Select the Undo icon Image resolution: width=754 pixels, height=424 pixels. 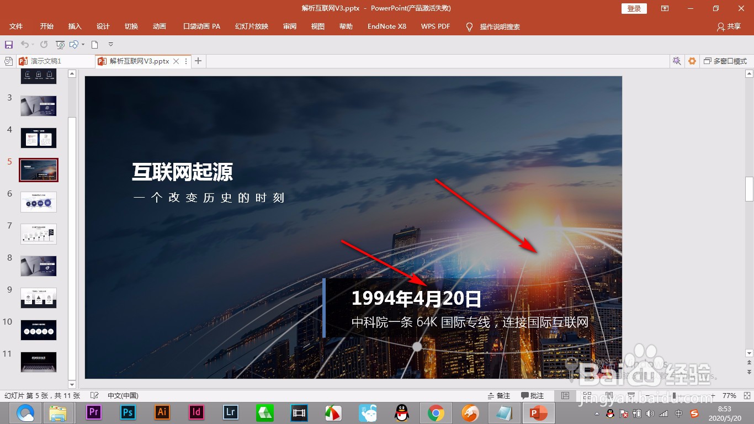tap(26, 44)
